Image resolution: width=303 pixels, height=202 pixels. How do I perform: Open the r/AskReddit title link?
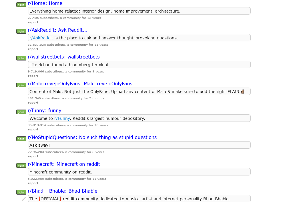(x=57, y=30)
